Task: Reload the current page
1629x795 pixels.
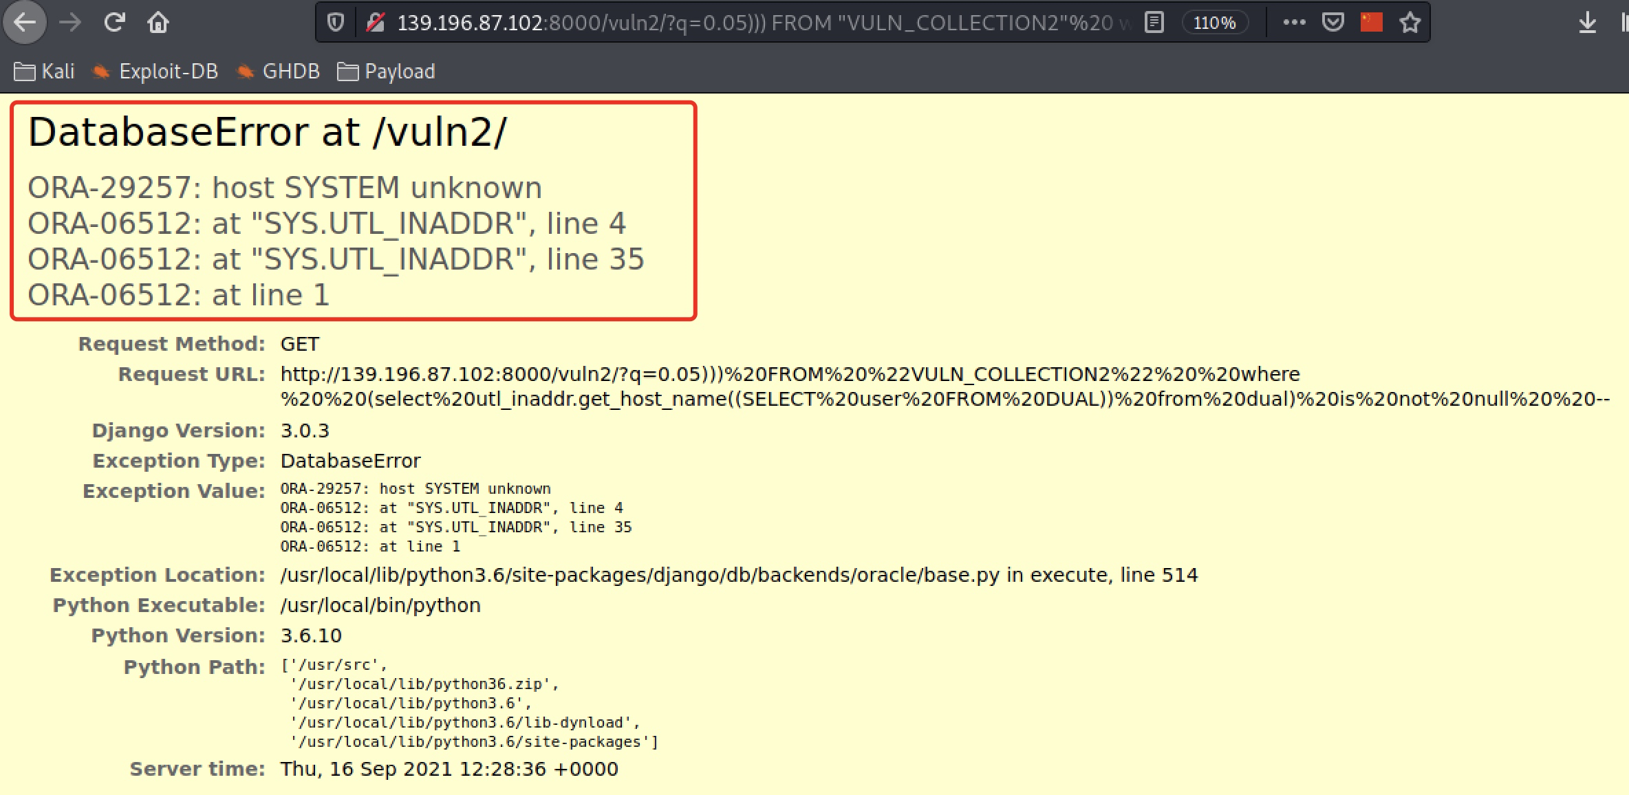Action: [x=114, y=23]
